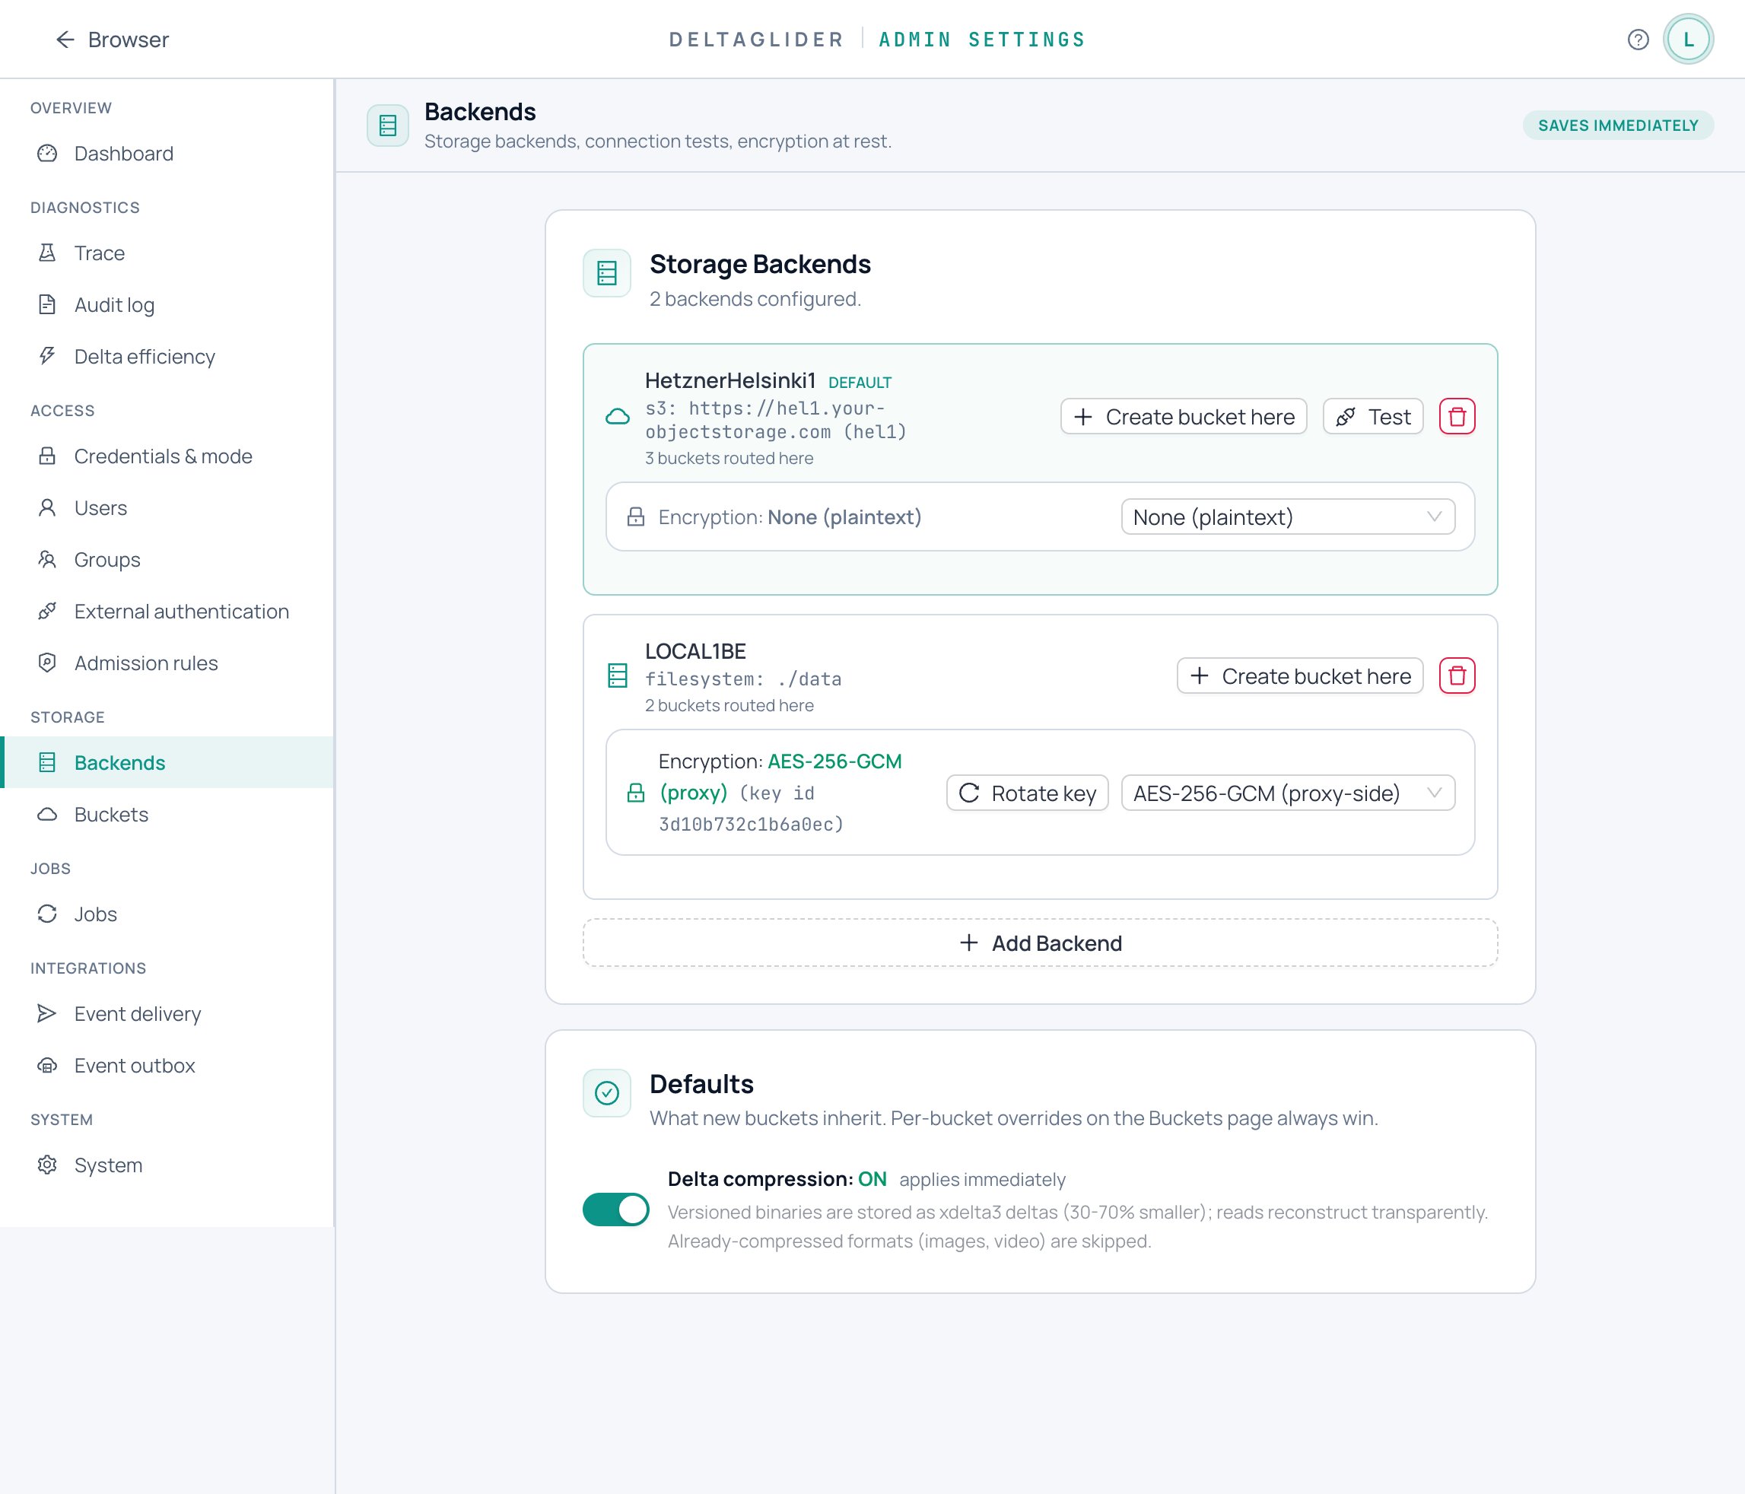Click the server icon beside LOCAL1BE
Screen dimensions: 1745x1494
618,676
